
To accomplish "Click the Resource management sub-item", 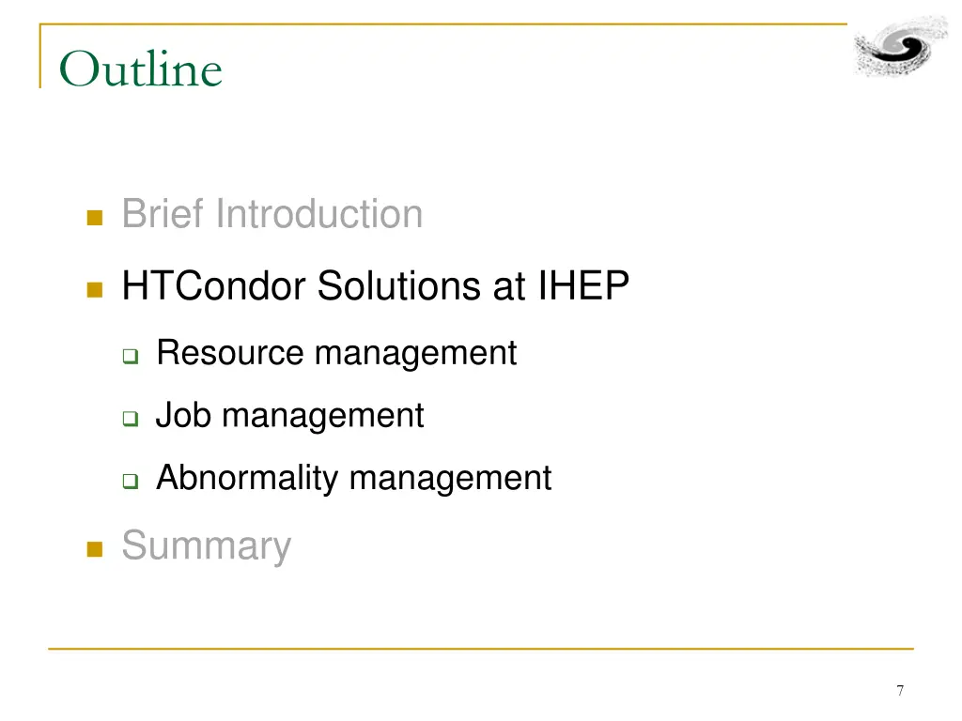I will tap(336, 353).
